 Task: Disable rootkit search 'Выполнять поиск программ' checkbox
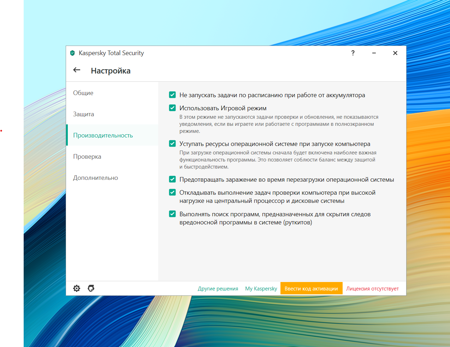click(x=172, y=214)
